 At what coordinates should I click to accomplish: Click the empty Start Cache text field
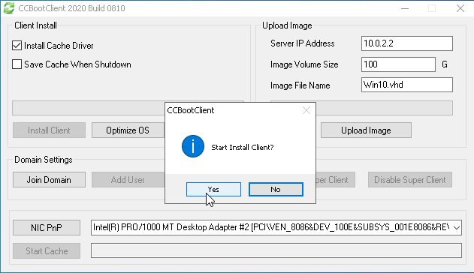(276, 250)
